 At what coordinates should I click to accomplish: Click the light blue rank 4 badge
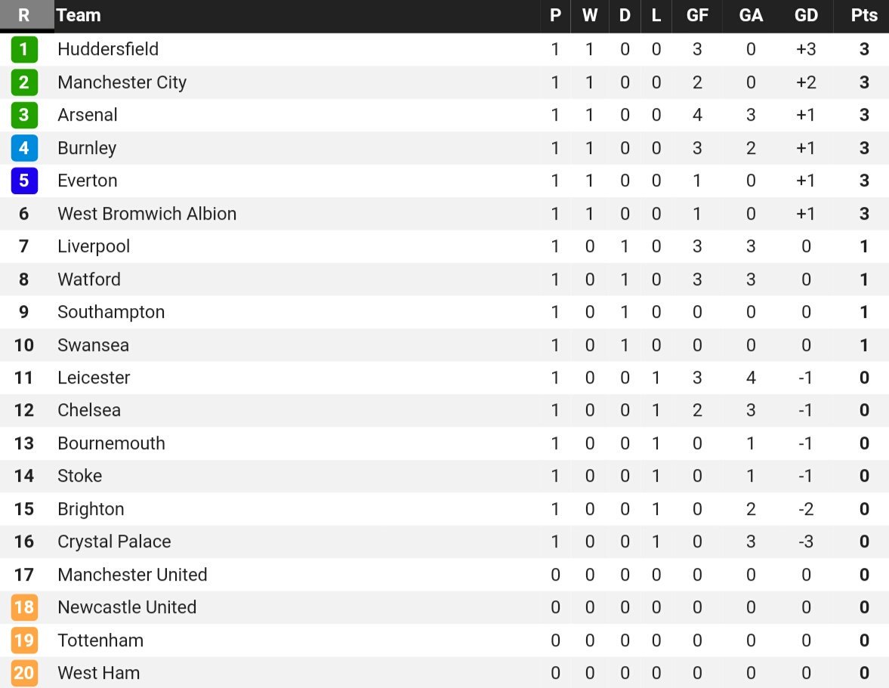24,148
